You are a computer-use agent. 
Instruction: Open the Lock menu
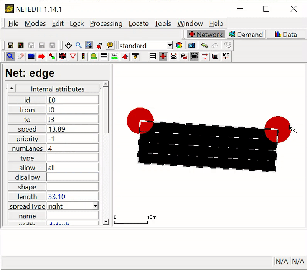click(77, 23)
